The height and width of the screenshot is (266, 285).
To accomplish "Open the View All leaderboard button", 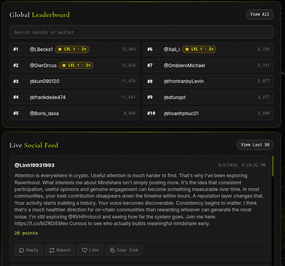I will point(259,15).
